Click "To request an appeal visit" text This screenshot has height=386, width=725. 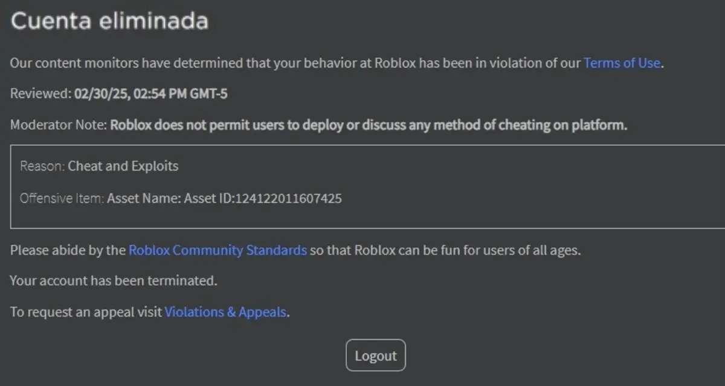[x=86, y=312]
